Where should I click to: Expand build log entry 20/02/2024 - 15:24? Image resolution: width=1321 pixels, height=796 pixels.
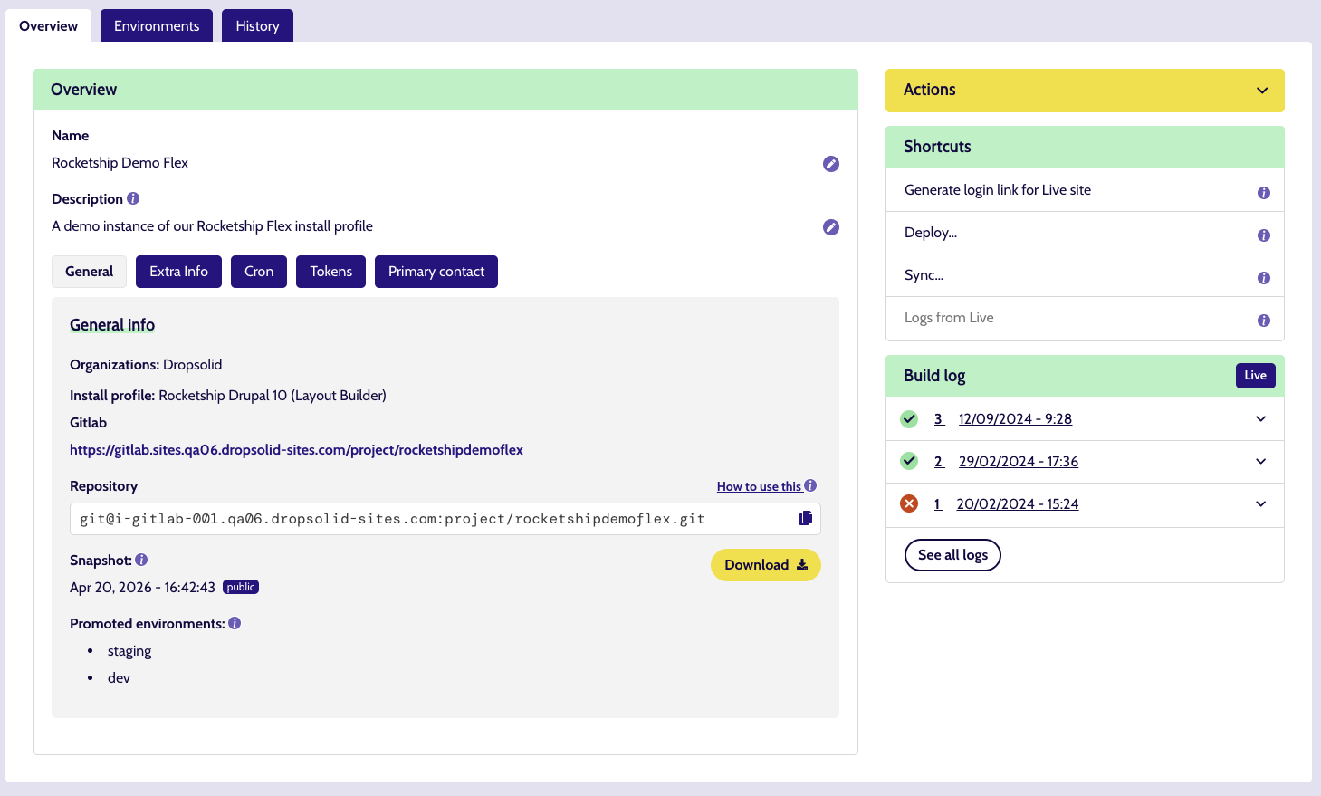[1261, 503]
